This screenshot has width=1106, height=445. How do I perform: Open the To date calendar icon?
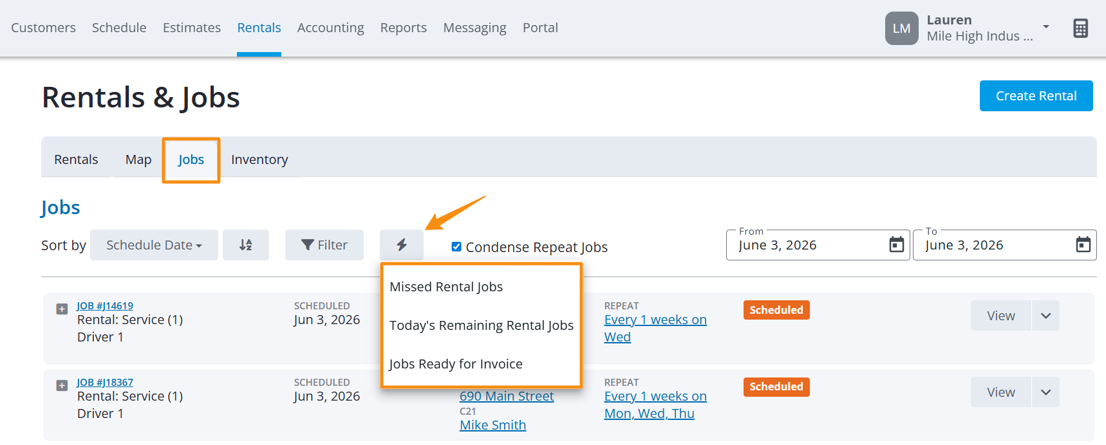pyautogui.click(x=1083, y=245)
